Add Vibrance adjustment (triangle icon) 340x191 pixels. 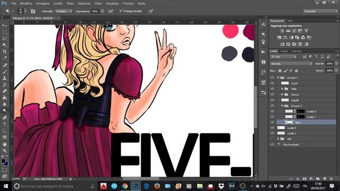[x=306, y=31]
